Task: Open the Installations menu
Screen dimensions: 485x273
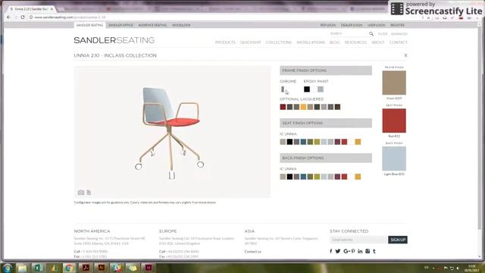Action: pyautogui.click(x=311, y=42)
